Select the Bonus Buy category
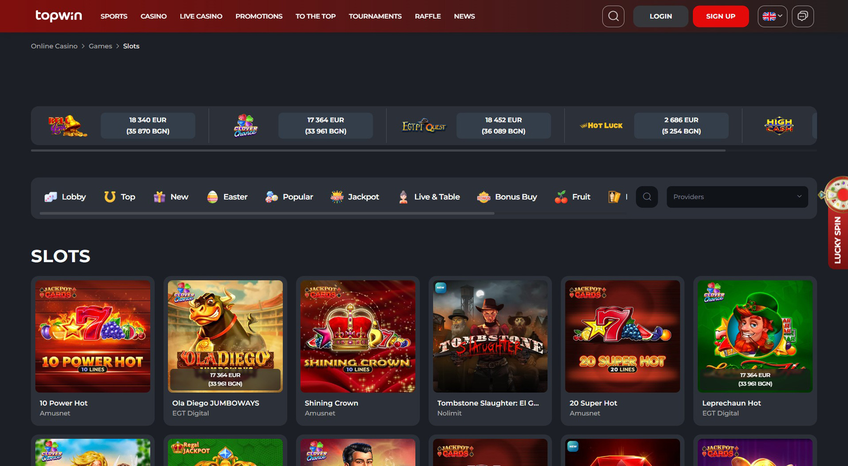This screenshot has height=466, width=848. [507, 197]
